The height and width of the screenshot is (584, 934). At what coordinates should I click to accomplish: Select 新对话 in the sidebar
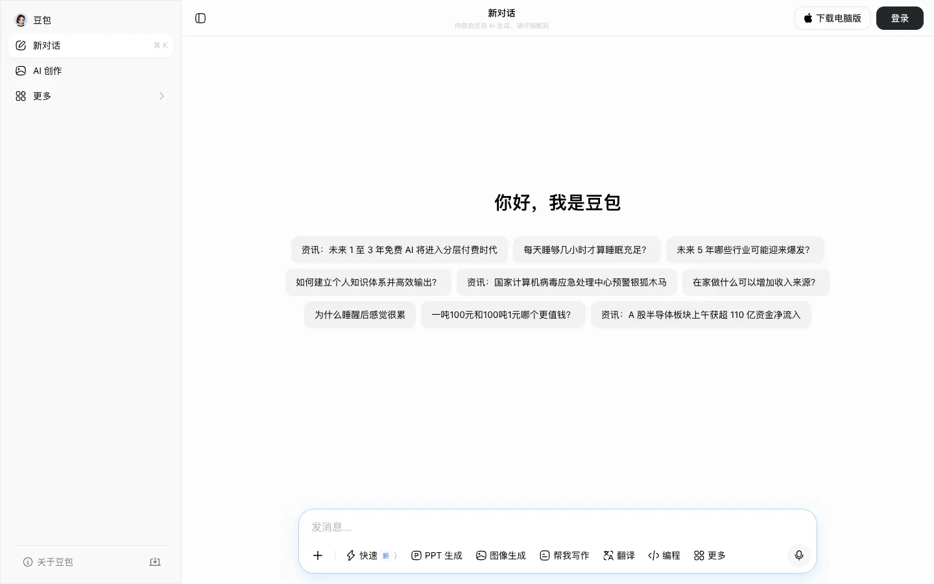point(91,45)
